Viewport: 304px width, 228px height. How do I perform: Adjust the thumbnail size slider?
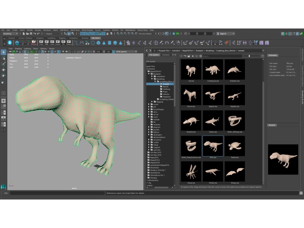(249, 56)
